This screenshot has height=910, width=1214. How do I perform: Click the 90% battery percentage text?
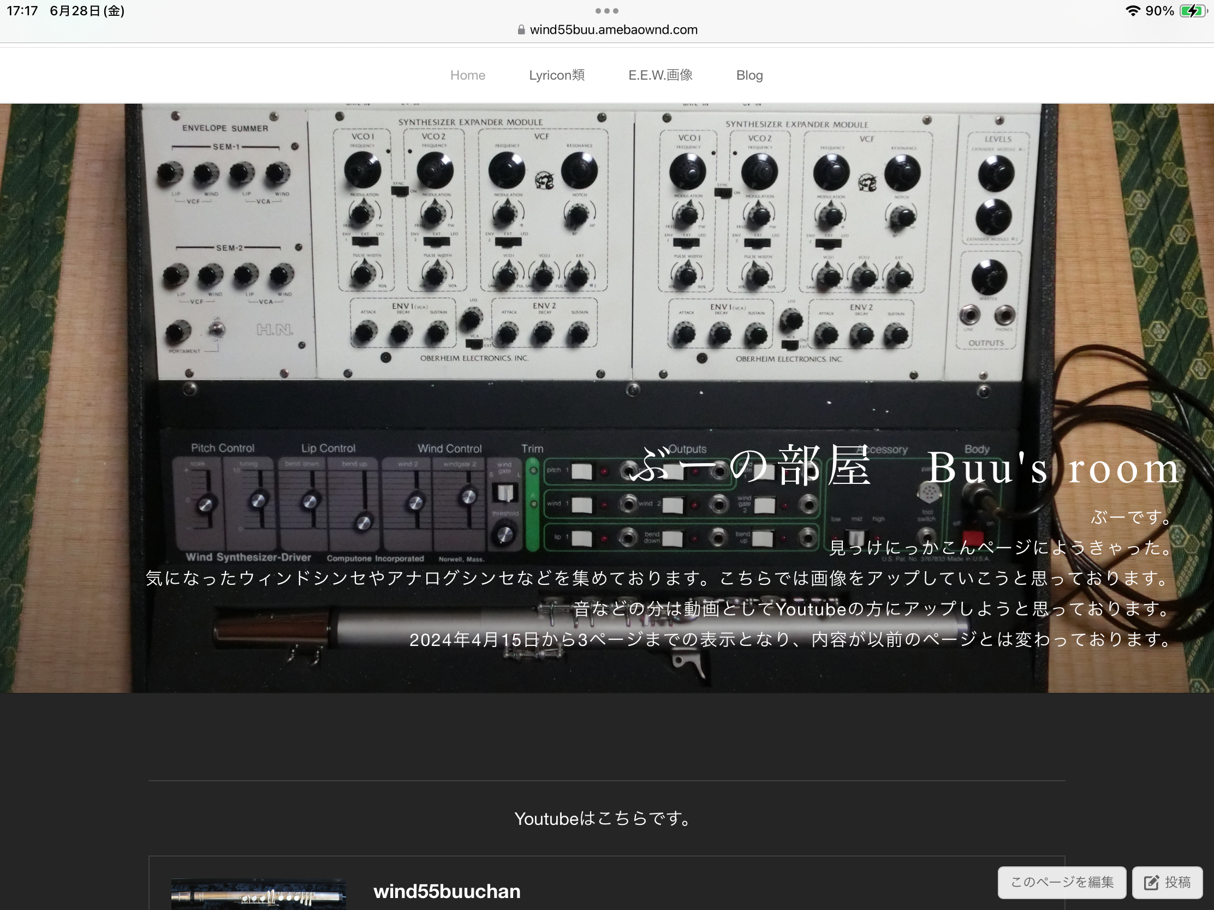[1159, 10]
